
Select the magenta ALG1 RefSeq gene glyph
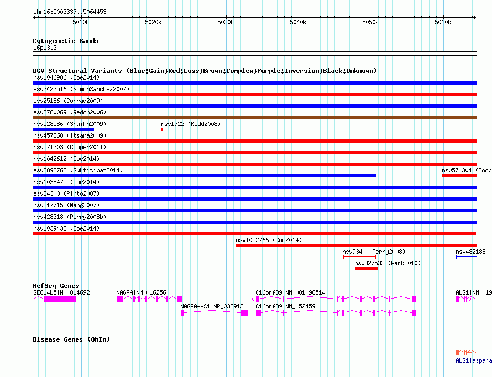point(465,299)
